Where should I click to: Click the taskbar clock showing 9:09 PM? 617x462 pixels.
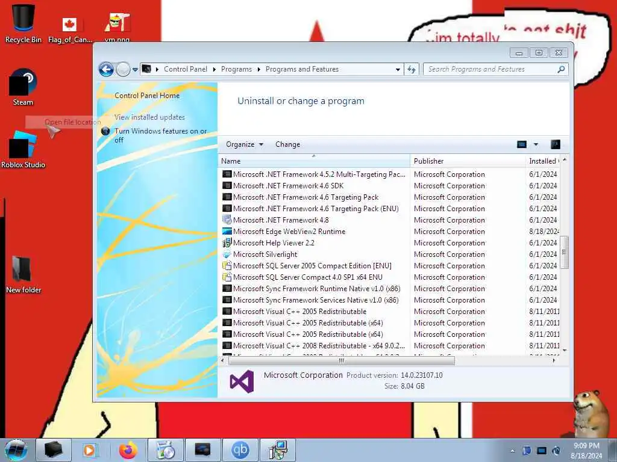point(586,451)
